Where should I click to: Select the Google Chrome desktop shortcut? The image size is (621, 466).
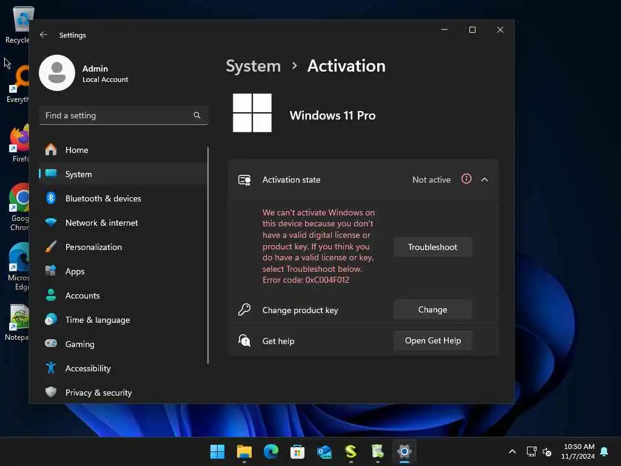(19, 207)
